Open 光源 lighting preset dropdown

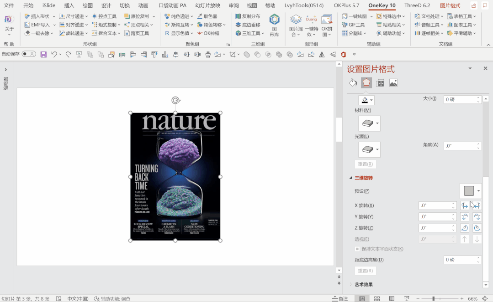[x=370, y=149]
